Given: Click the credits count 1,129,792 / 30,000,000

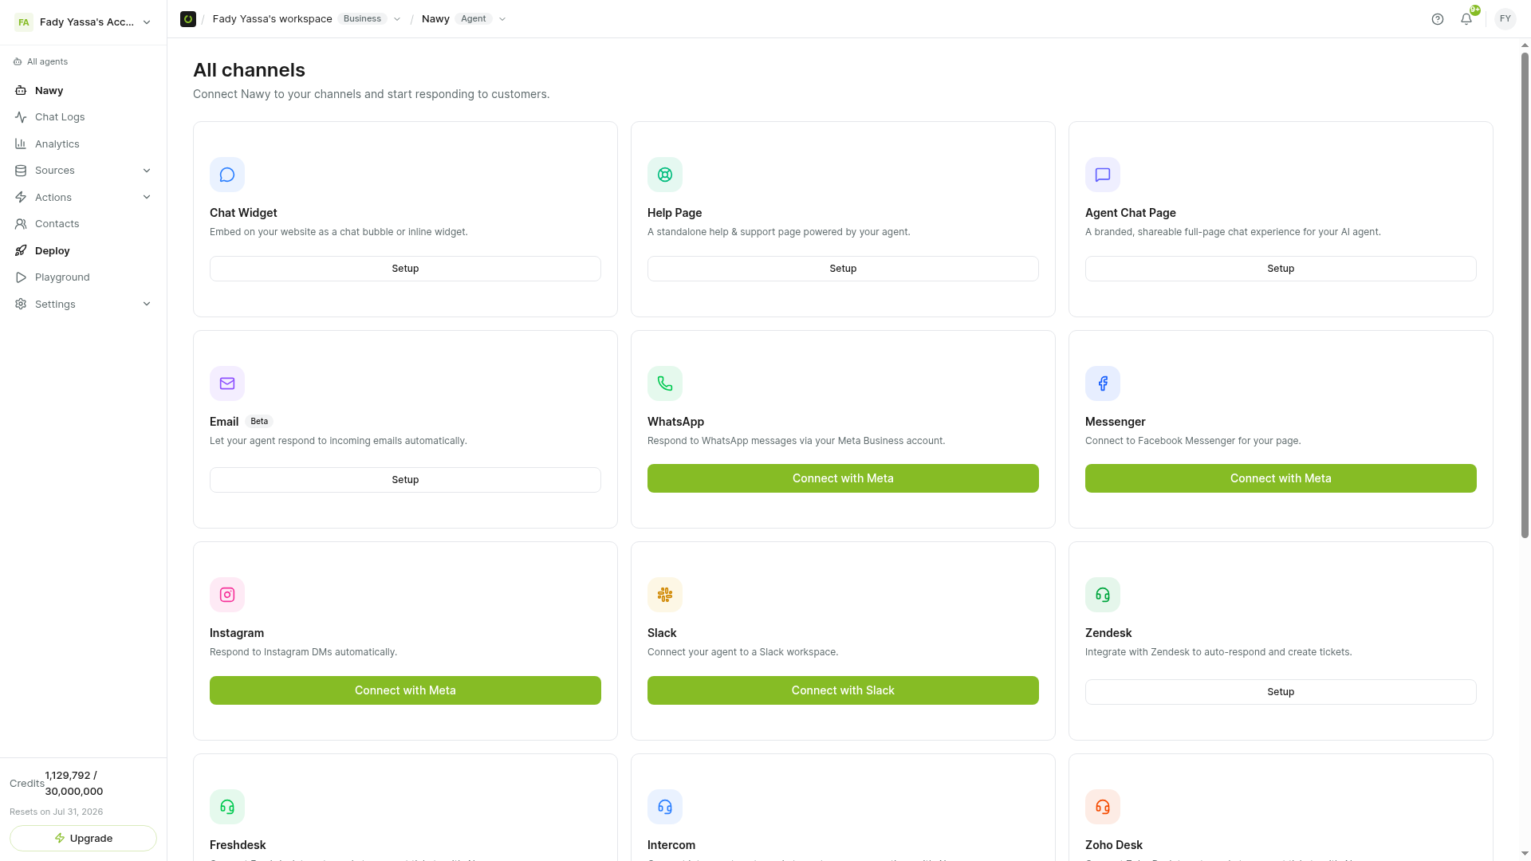Looking at the screenshot, I should click(x=74, y=784).
